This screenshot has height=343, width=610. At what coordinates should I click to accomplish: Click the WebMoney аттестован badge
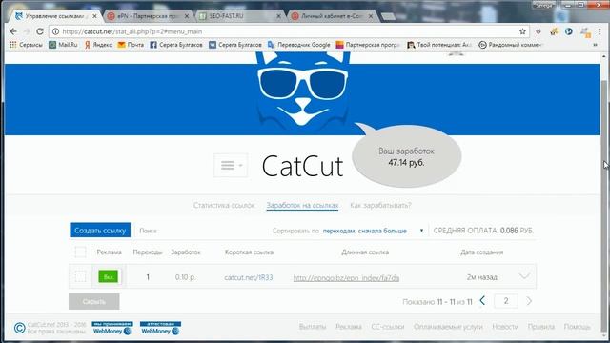(160, 328)
